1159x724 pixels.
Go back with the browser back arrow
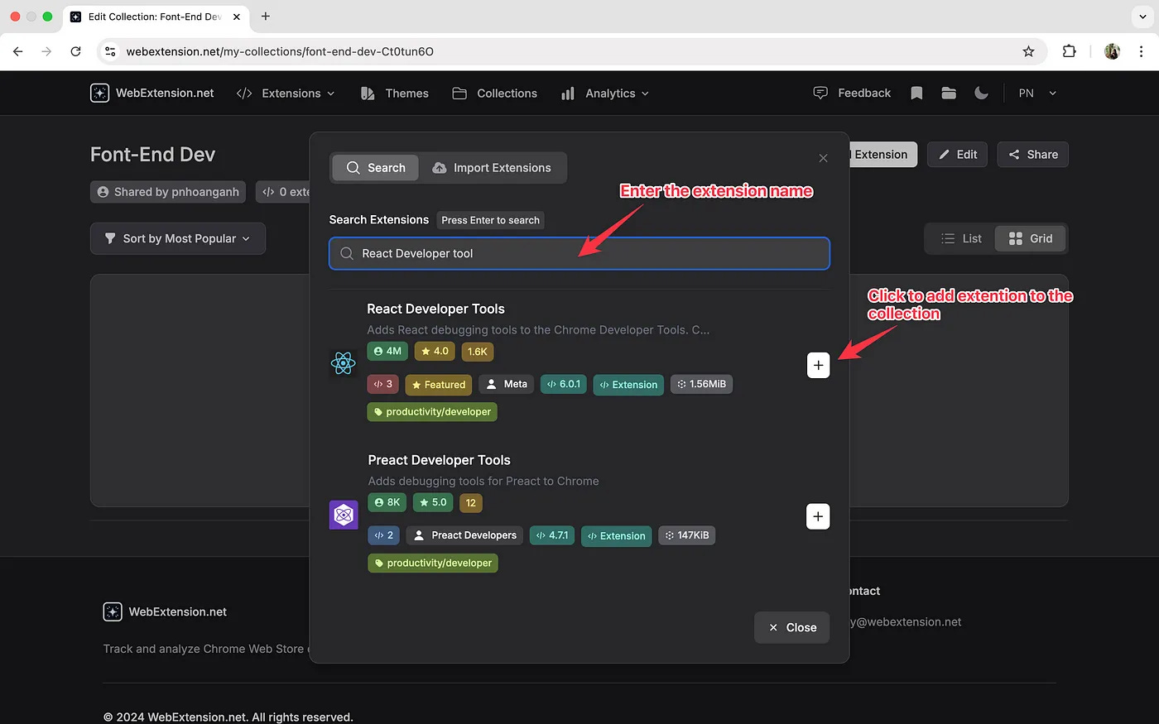point(18,51)
